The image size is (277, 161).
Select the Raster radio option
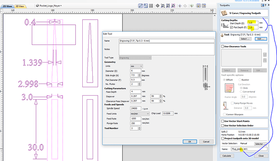(x=240, y=80)
